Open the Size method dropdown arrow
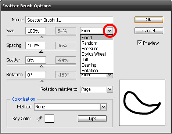 click(110, 31)
